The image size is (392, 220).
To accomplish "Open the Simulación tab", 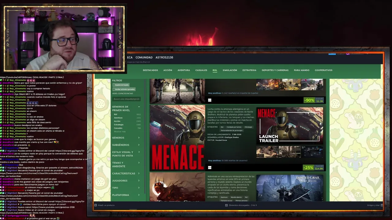I will (230, 70).
